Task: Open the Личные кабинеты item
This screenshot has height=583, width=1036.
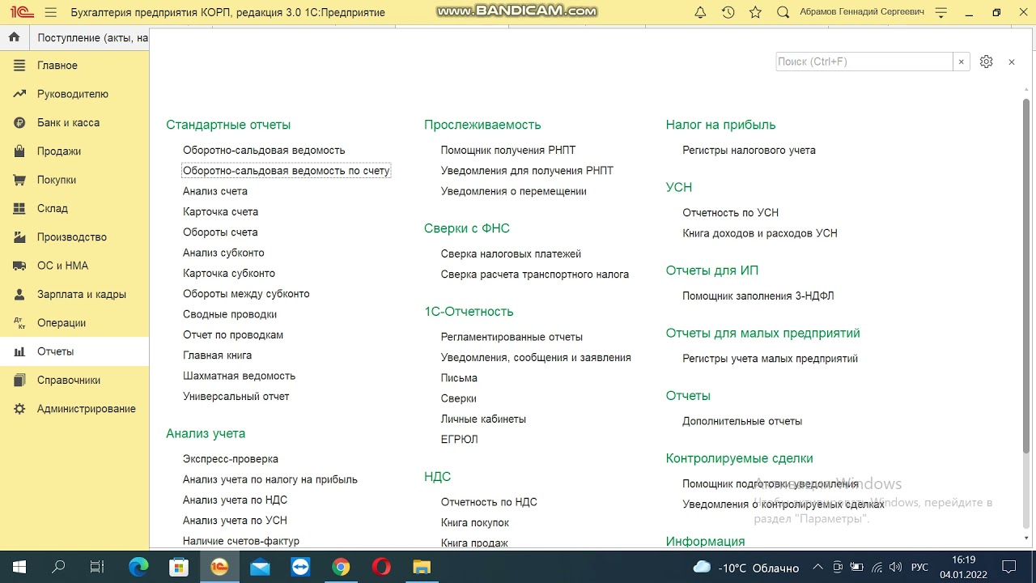Action: 483,419
